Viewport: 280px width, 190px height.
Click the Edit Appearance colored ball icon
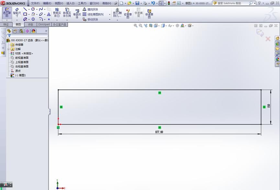click(x=183, y=25)
